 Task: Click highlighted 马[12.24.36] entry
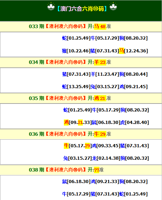pyautogui.click(x=133, y=51)
